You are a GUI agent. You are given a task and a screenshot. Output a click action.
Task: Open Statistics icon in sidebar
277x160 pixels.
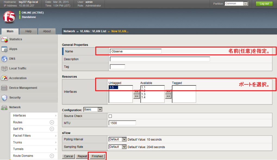4,39
